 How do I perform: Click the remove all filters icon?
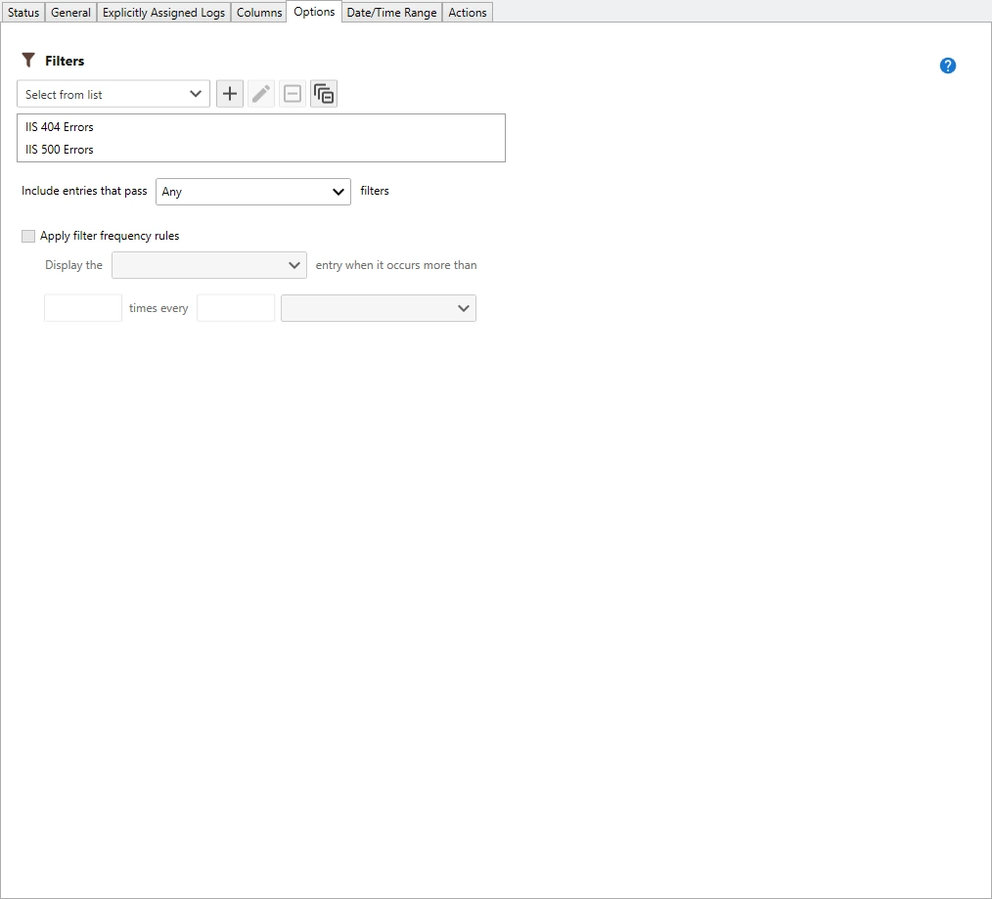pos(324,94)
